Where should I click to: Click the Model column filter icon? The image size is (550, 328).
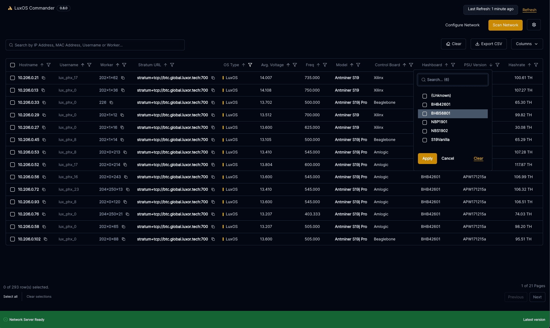tap(358, 65)
